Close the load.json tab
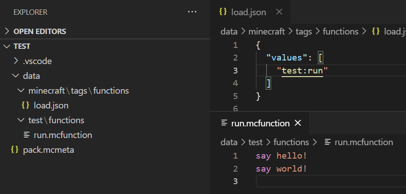Image resolution: width=406 pixels, height=194 pixels. coord(279,12)
